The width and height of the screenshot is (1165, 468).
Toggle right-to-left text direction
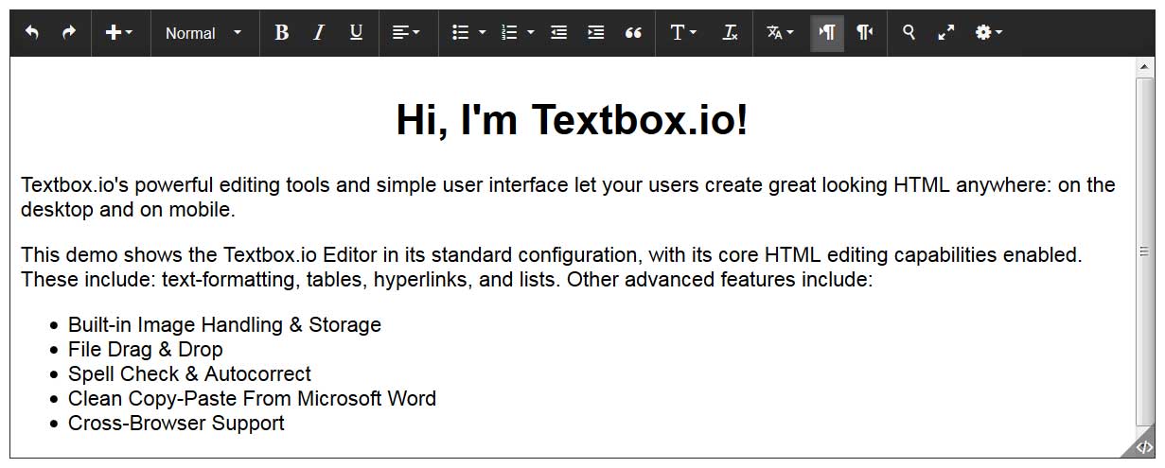[864, 32]
